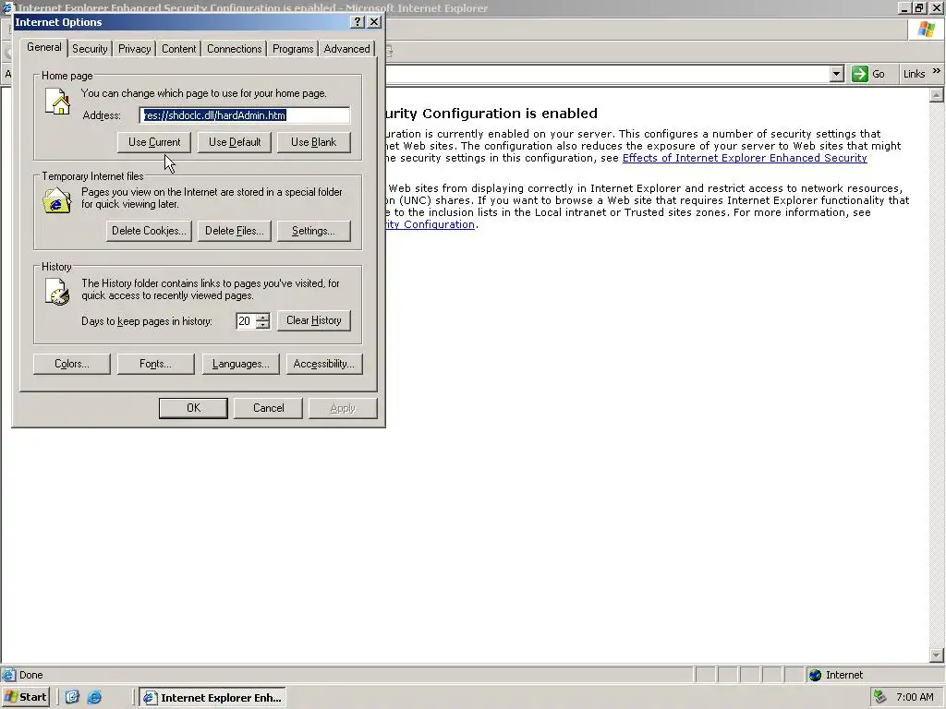Open the Colors dialog
946x709 pixels.
72,364
